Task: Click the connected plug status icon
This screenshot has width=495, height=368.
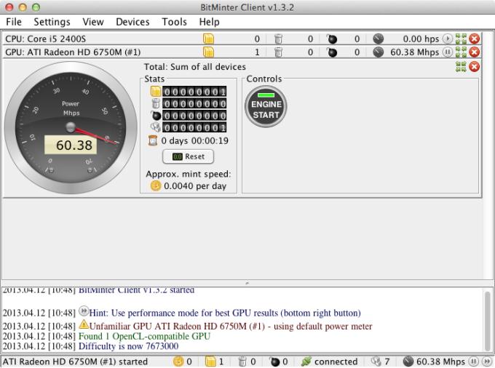Action: (x=306, y=361)
